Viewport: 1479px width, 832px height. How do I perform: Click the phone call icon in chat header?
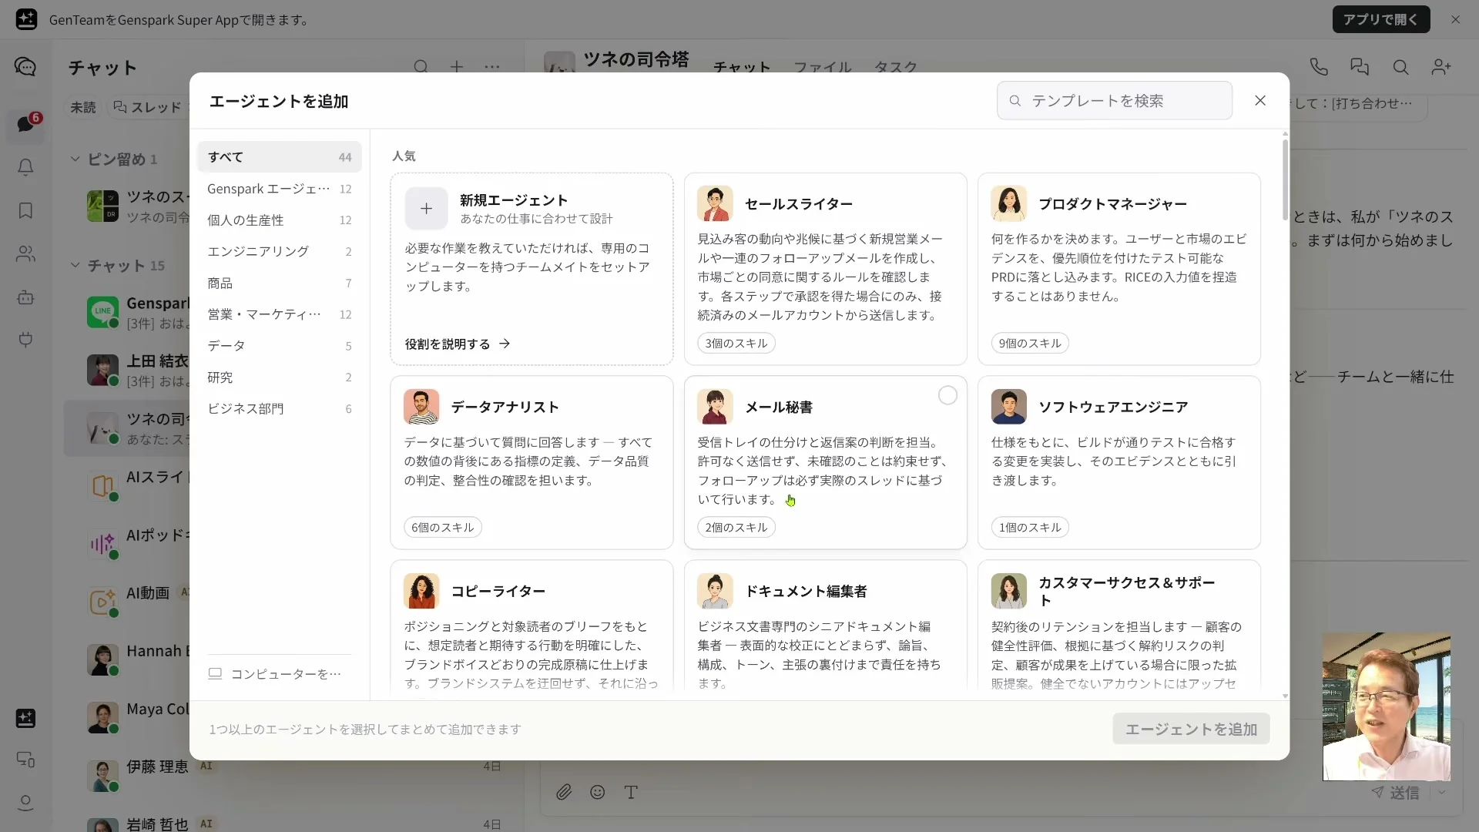1319,68
